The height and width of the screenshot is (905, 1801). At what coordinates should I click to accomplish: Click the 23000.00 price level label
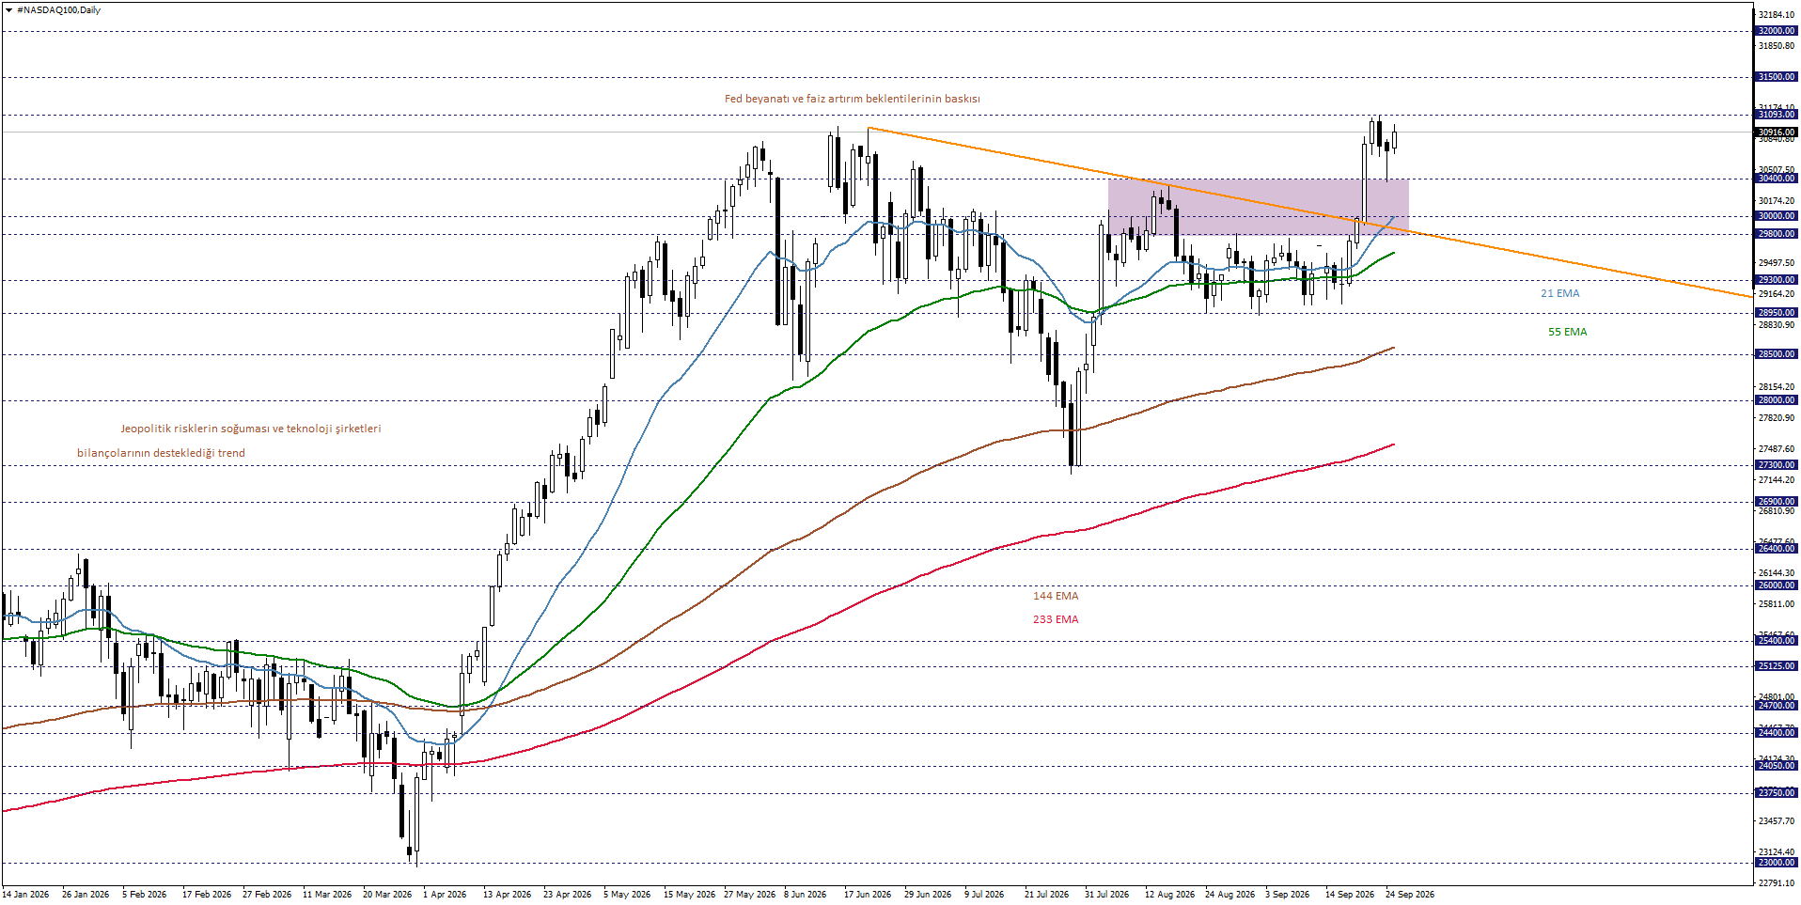coord(1776,863)
